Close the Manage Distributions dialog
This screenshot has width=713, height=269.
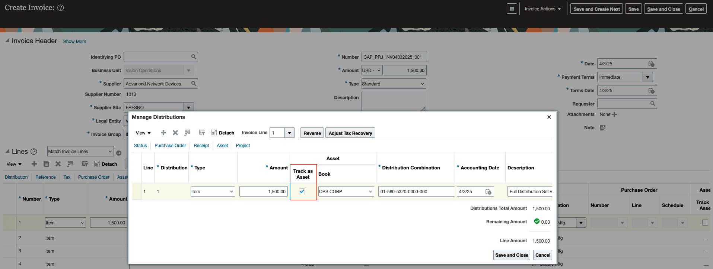coord(549,117)
